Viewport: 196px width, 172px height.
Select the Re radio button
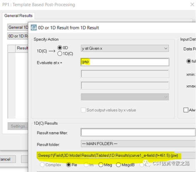(69, 165)
